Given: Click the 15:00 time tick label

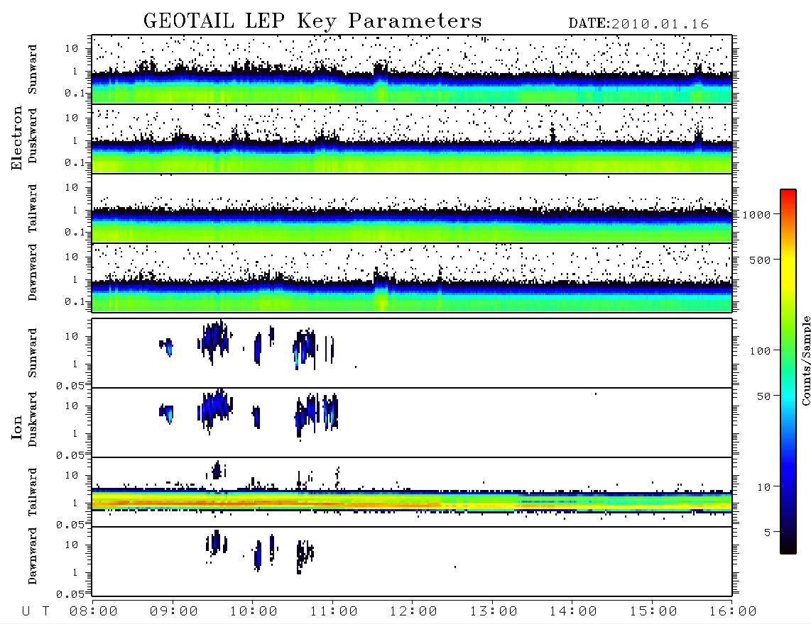Looking at the screenshot, I should 654,612.
